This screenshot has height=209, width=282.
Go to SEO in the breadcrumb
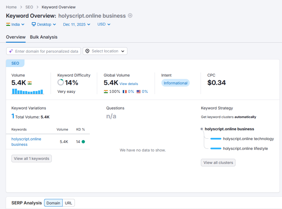[29, 7]
